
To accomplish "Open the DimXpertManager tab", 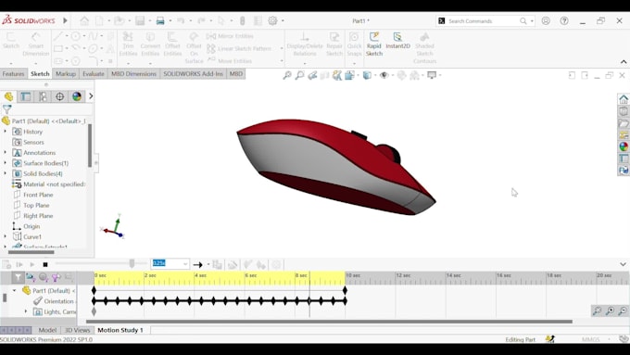I will pos(59,96).
